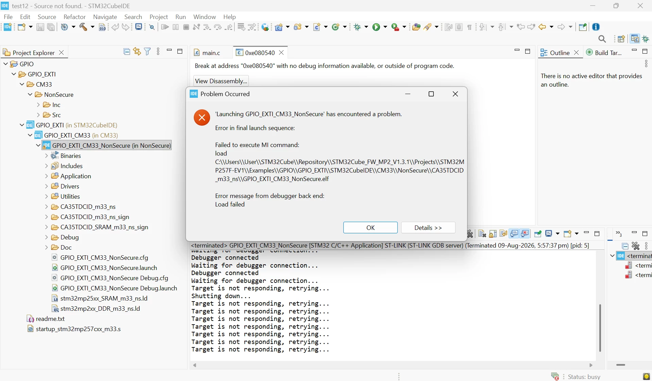Click Clear Console icon in console toolbar
Image resolution: width=652 pixels, height=381 pixels.
[482, 234]
